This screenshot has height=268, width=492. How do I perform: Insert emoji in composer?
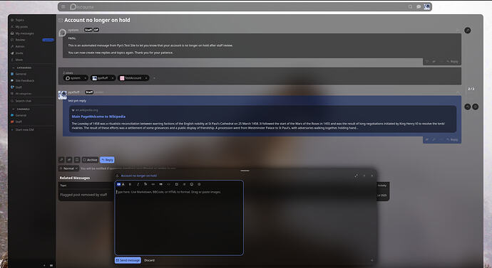[x=192, y=185]
